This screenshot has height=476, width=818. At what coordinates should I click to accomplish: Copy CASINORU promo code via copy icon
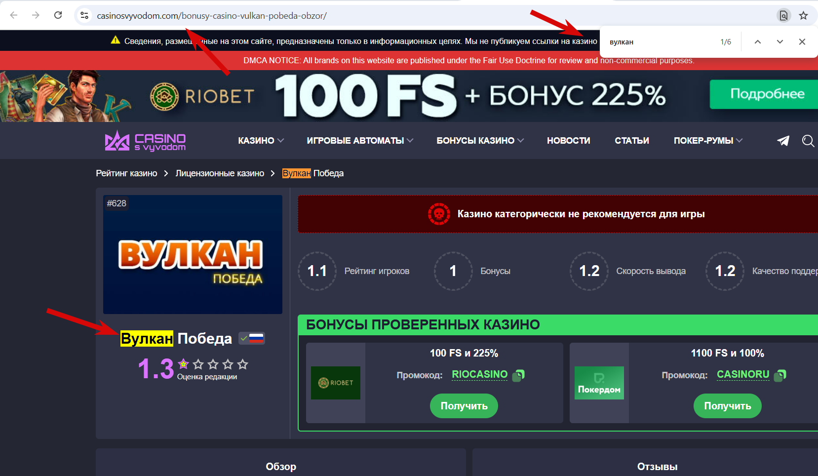pyautogui.click(x=780, y=375)
